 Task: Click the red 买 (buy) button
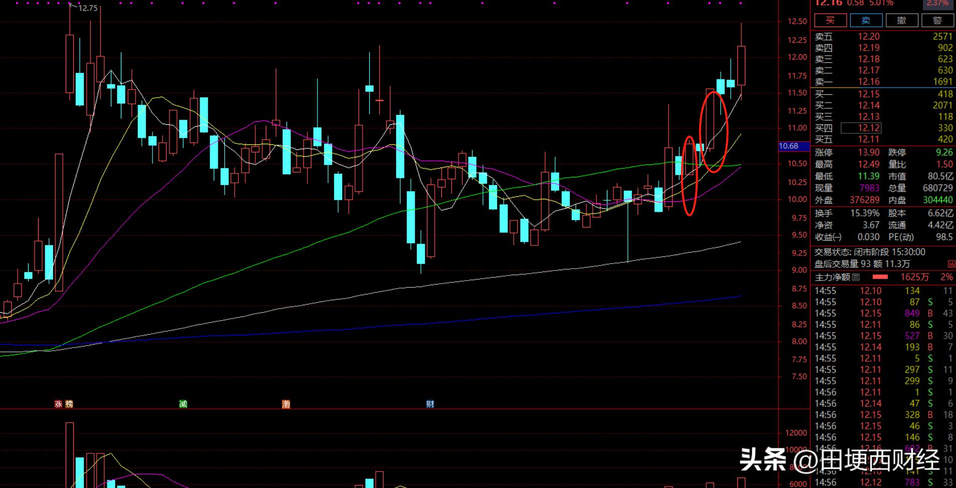[830, 21]
